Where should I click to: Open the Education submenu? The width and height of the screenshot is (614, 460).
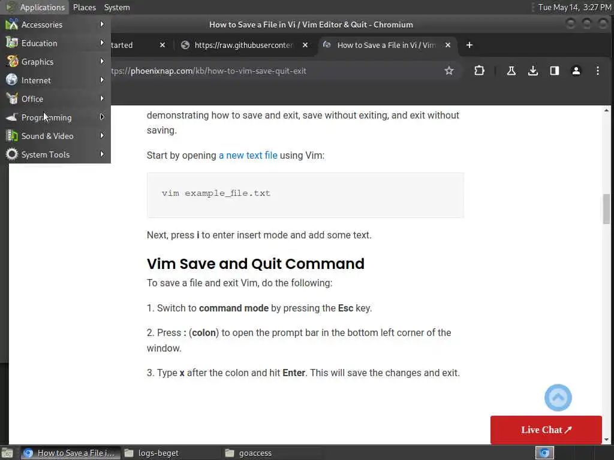click(56, 43)
